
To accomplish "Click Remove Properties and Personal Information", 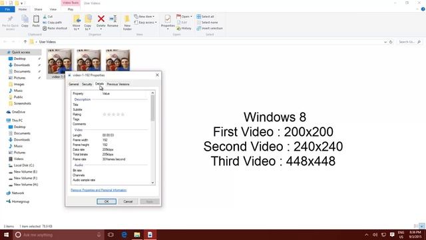I will 99,190.
